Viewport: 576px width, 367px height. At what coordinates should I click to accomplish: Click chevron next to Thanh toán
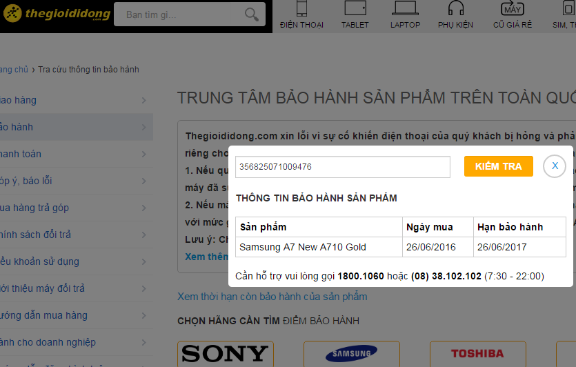(x=144, y=155)
